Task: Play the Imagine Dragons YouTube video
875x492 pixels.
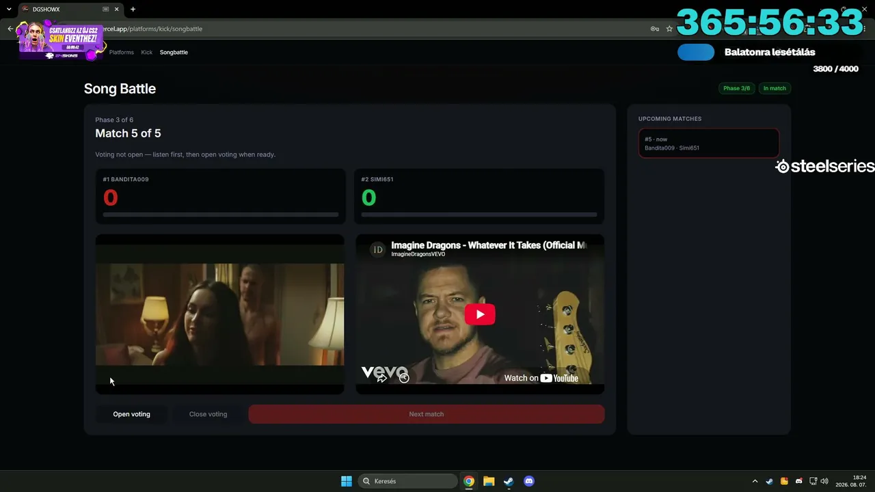Action: tap(480, 314)
